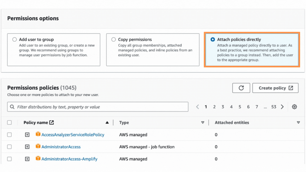Expand AccessAnalyzerServiceRolePolicy details
The height and width of the screenshot is (172, 306).
coord(27,135)
